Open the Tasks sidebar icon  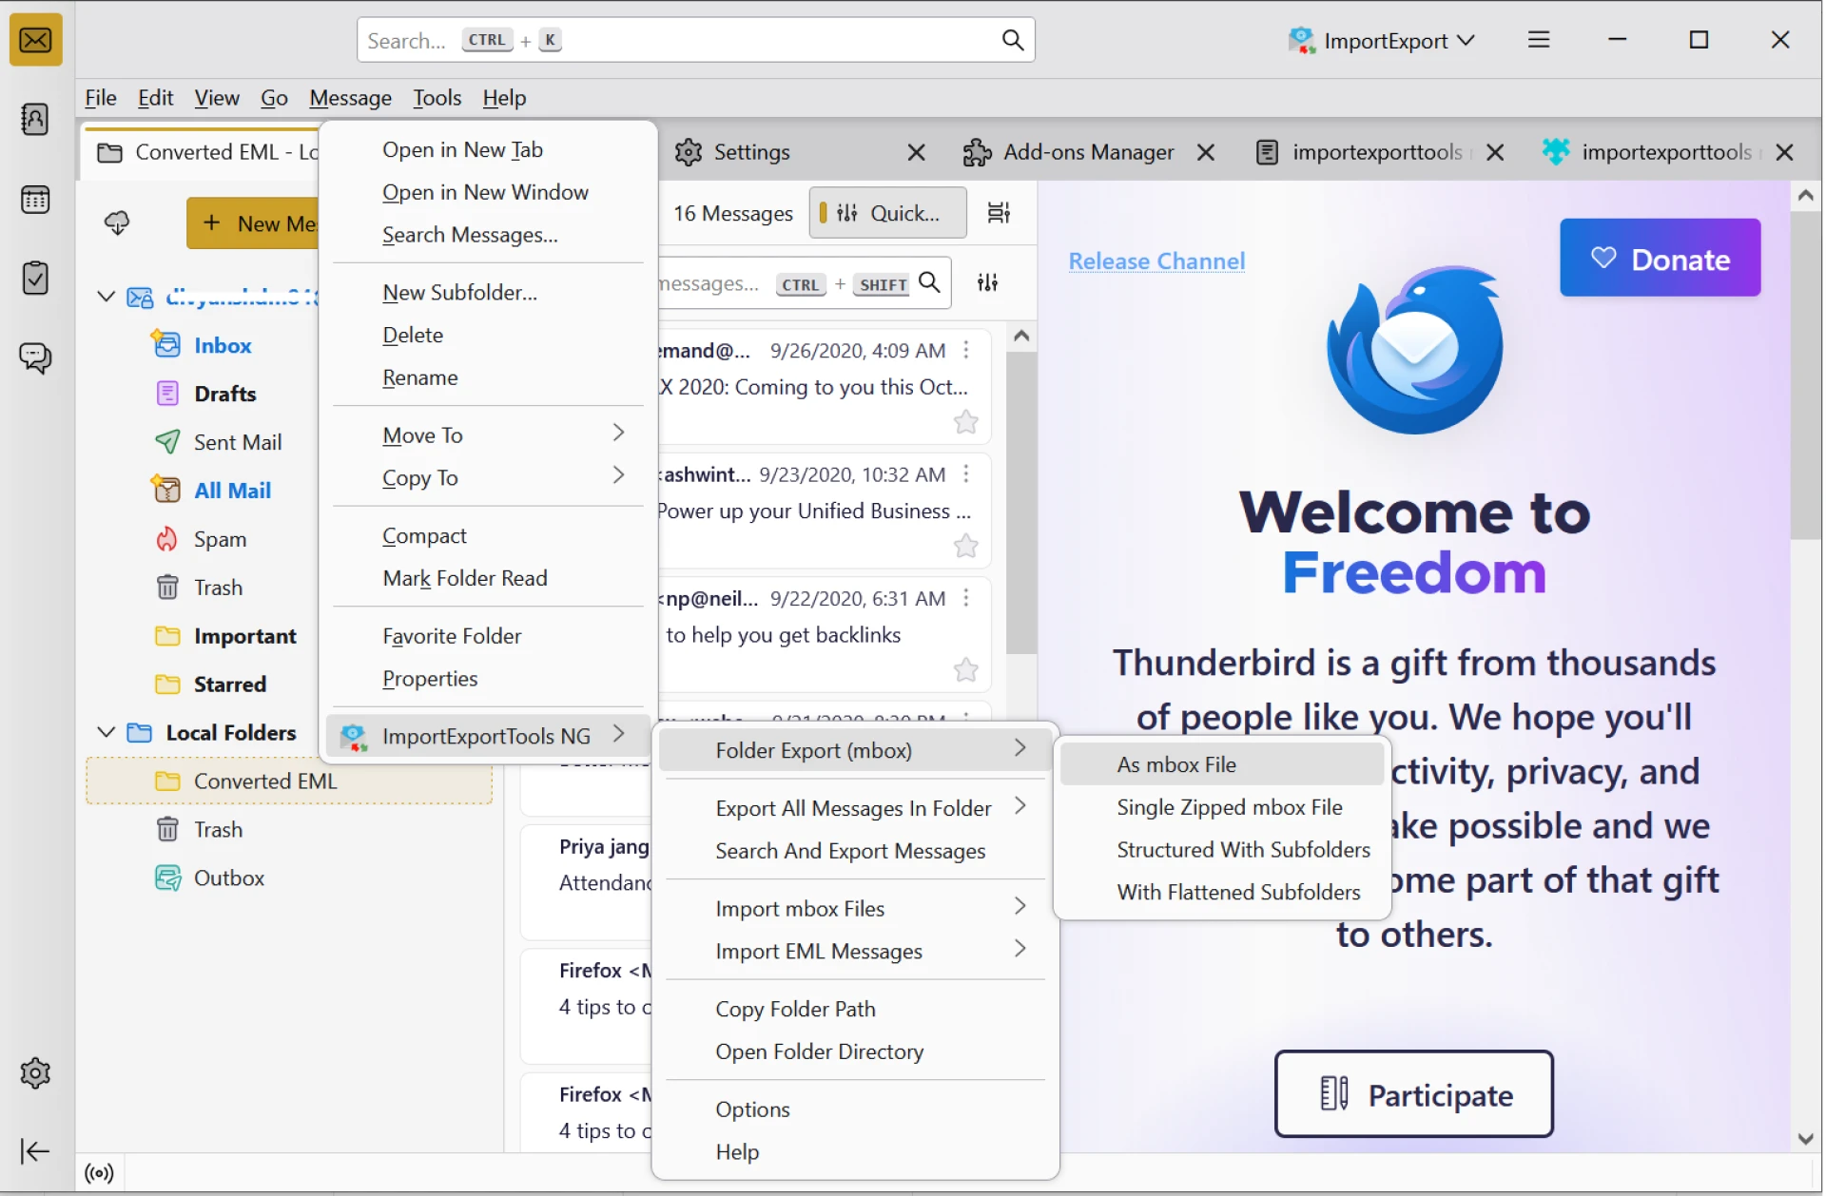point(35,279)
